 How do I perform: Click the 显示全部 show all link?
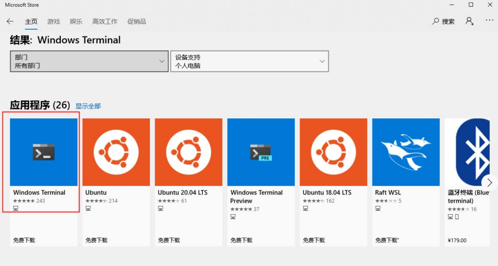tap(88, 106)
